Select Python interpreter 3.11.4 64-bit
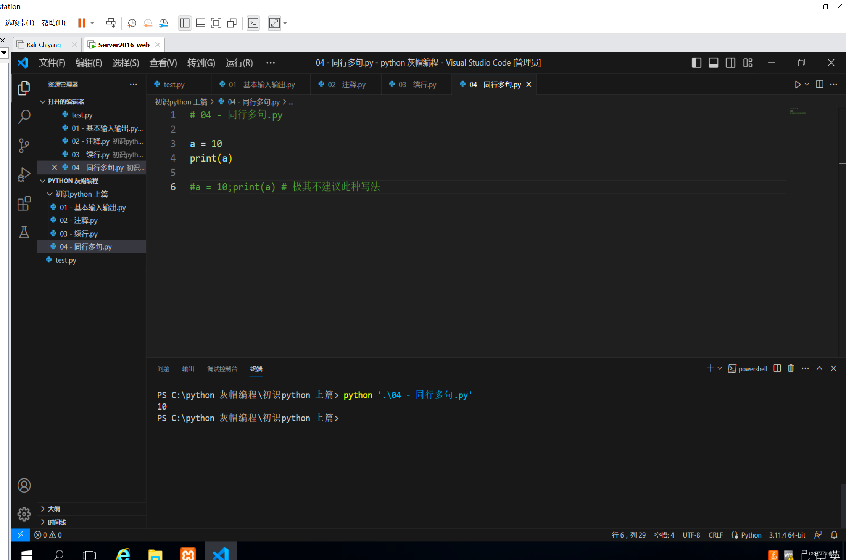 pos(787,535)
